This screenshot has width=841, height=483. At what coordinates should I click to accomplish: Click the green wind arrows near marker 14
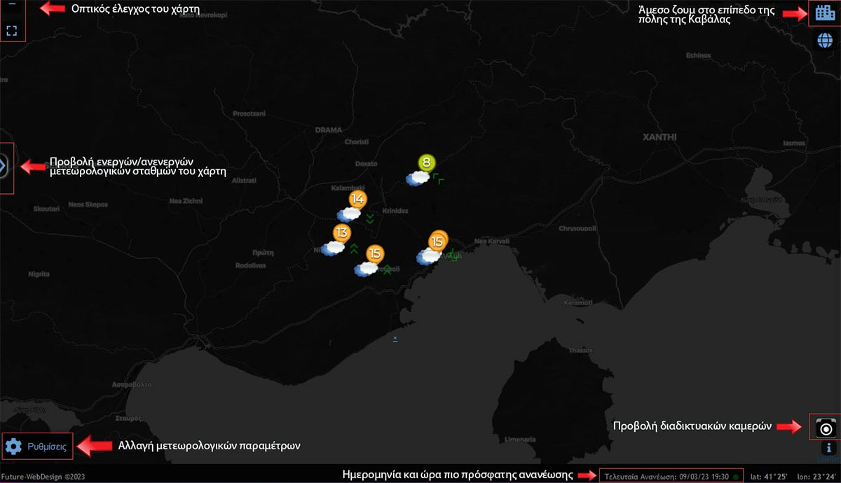tap(369, 219)
